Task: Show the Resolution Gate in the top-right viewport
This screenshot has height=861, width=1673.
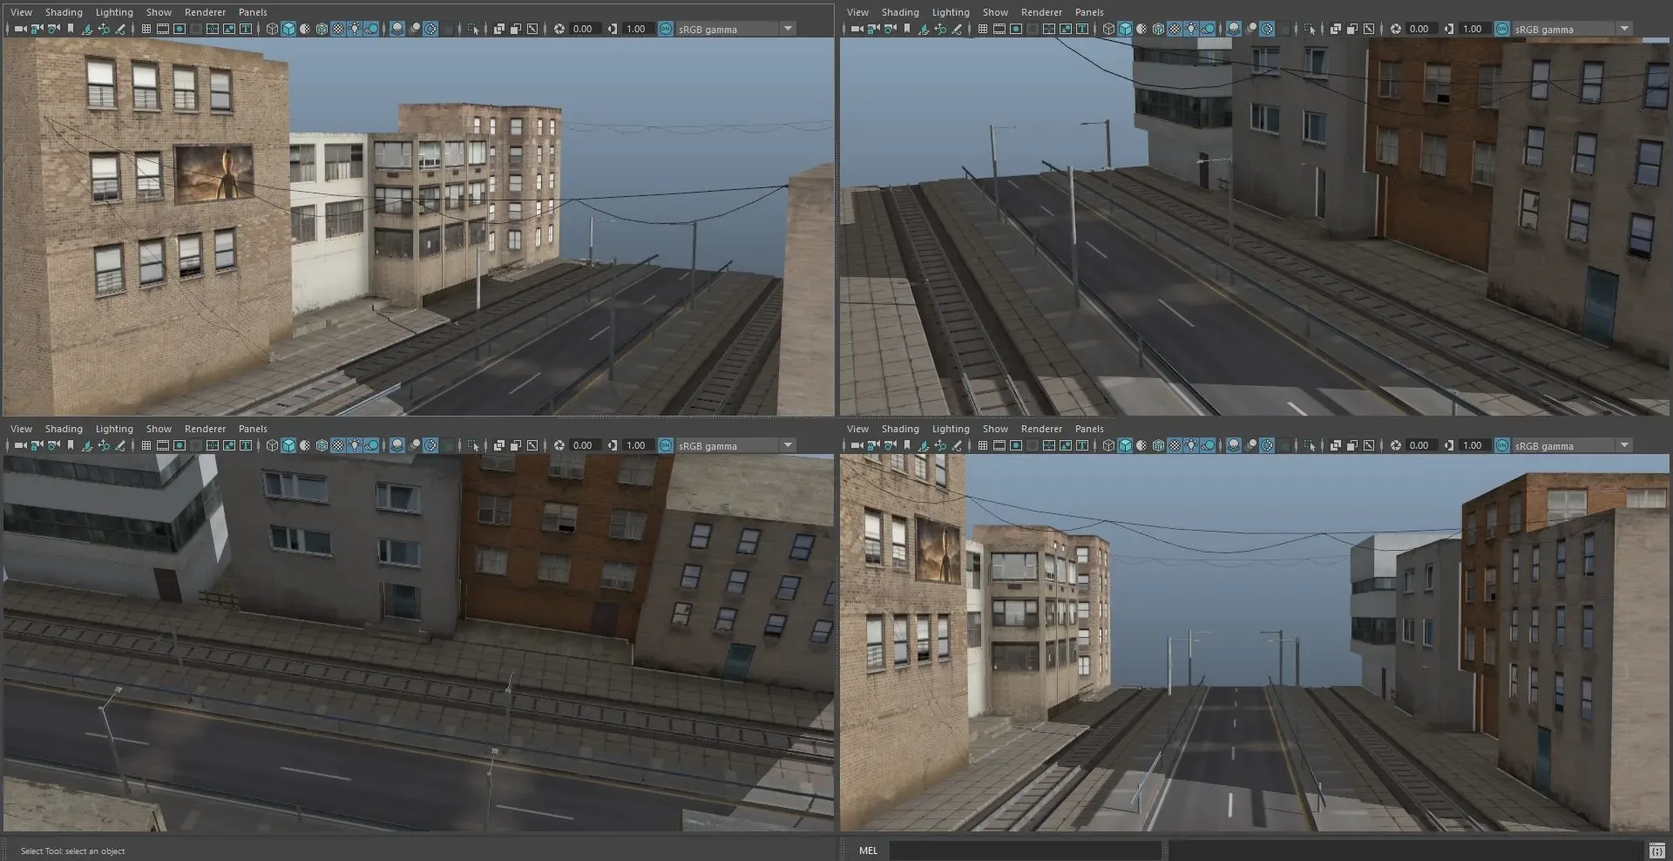Action: 1014,29
